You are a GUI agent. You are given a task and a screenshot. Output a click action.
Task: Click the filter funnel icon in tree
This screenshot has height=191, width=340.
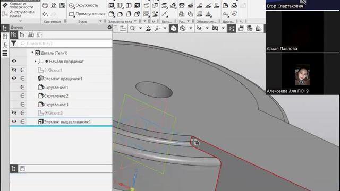(x=14, y=44)
